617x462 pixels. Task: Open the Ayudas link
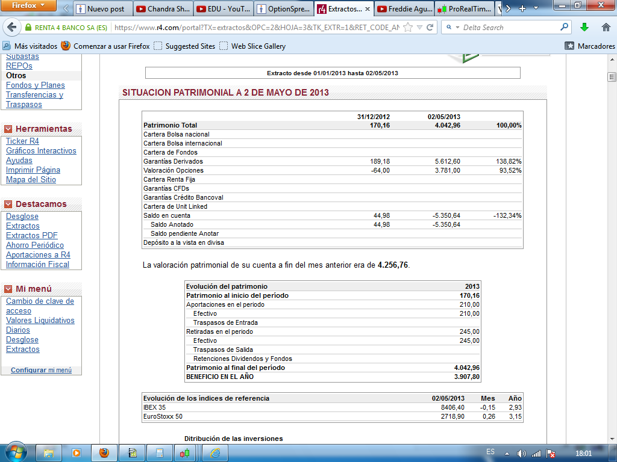pyautogui.click(x=19, y=160)
